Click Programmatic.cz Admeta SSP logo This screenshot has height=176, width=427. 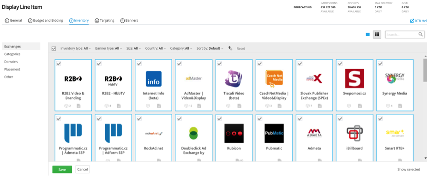(x=73, y=133)
